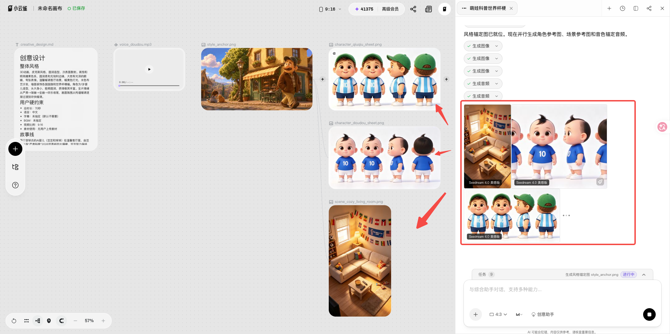Open the share icon in the top bar
The width and height of the screenshot is (670, 334).
413,9
